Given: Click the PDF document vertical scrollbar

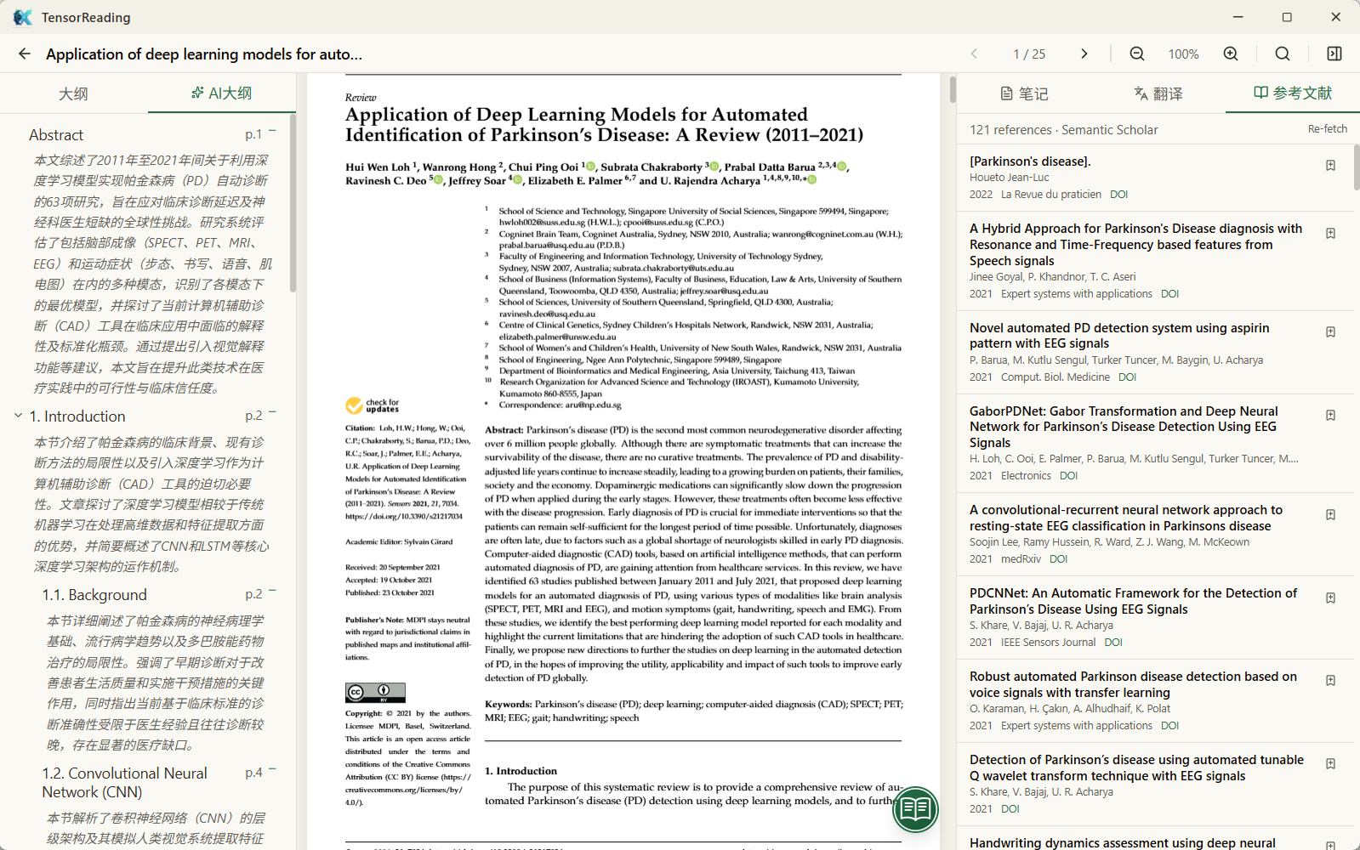Looking at the screenshot, I should pyautogui.click(x=953, y=89).
